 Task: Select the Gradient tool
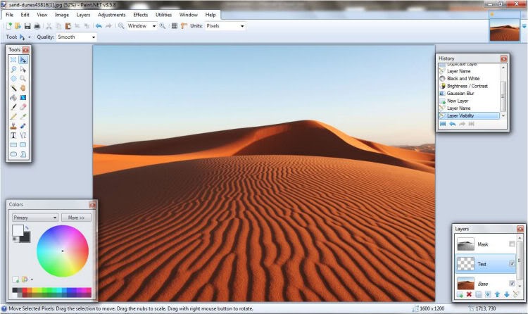pos(23,97)
